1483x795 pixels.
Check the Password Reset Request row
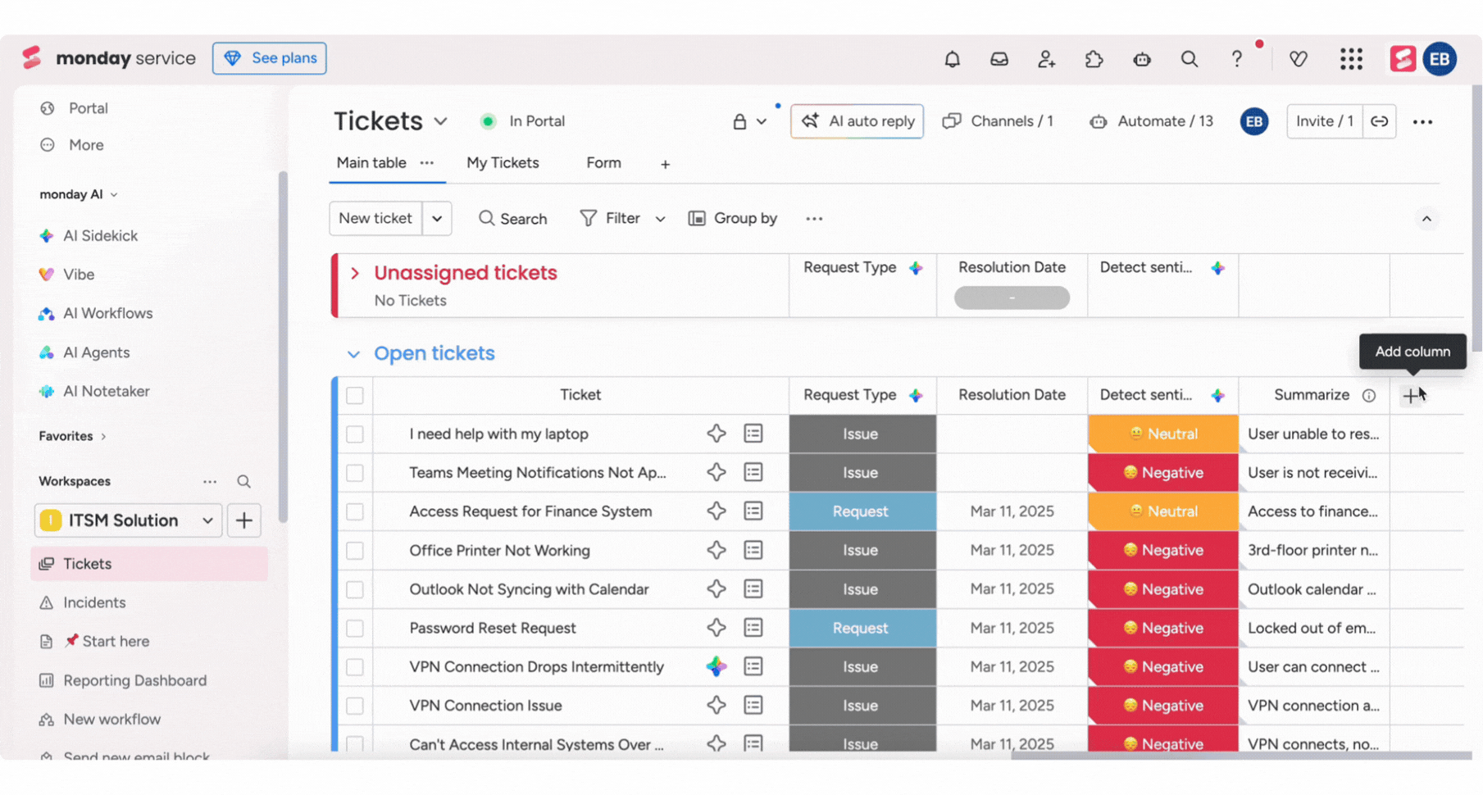355,629
